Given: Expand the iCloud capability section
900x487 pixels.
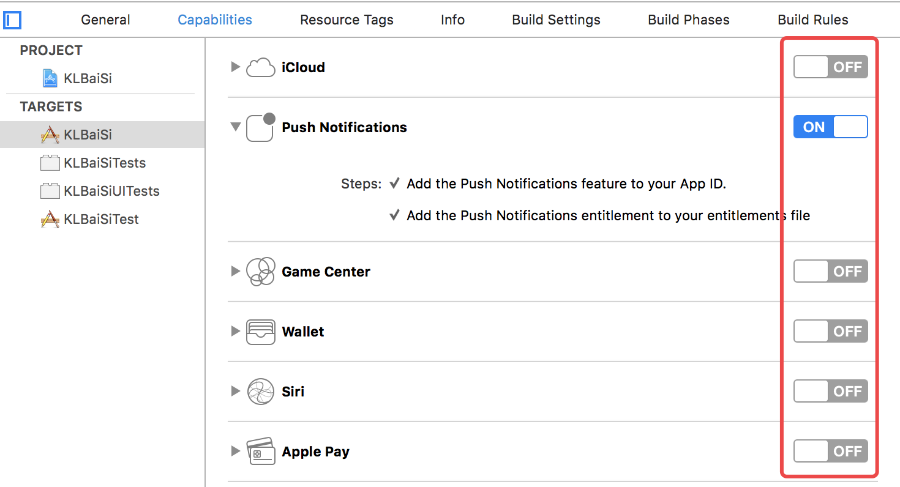Looking at the screenshot, I should (x=235, y=67).
